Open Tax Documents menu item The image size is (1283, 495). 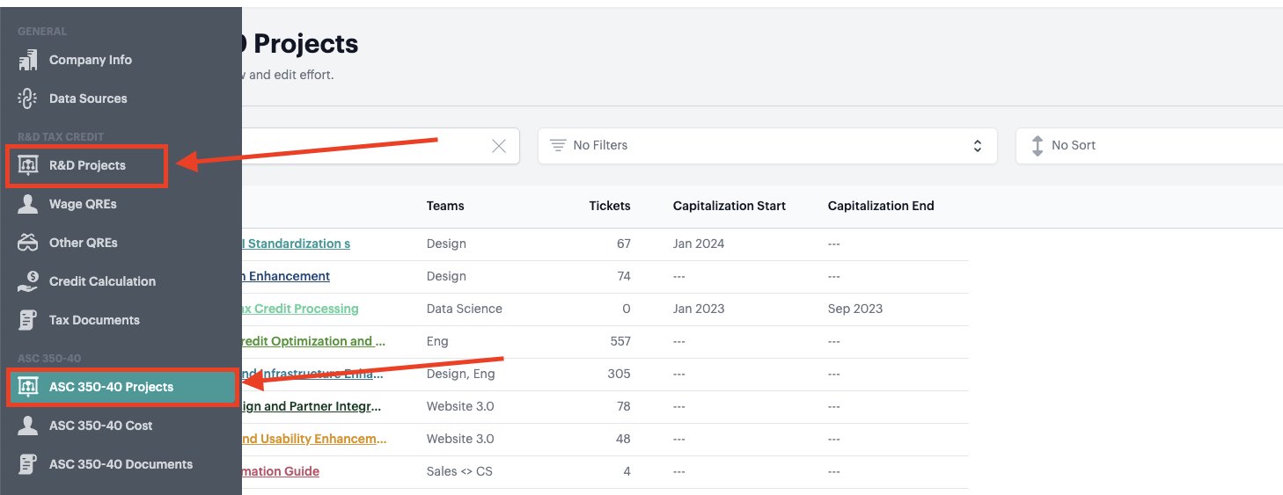pos(94,320)
